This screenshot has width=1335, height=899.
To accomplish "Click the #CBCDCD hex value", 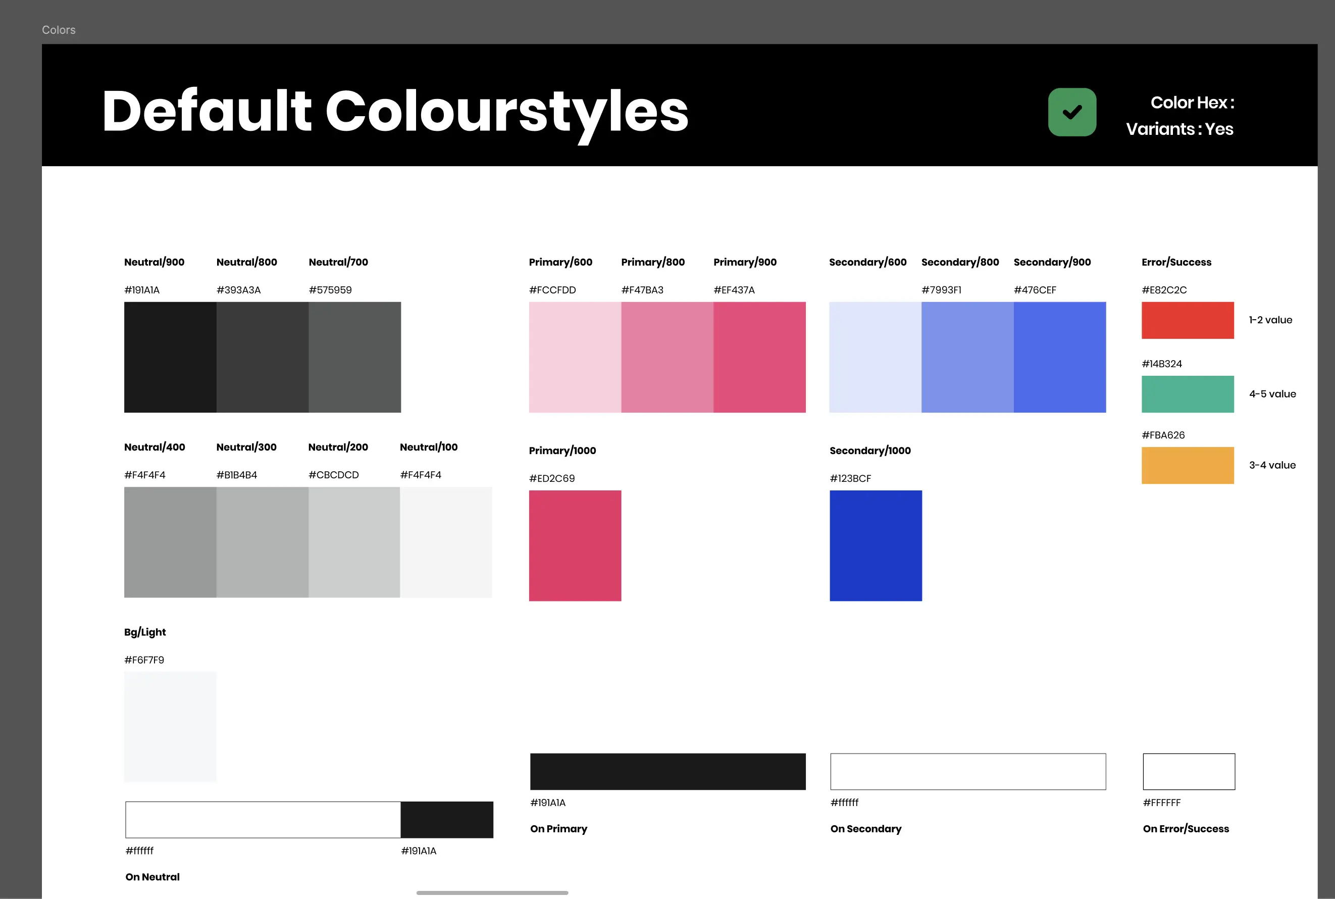I will point(334,475).
